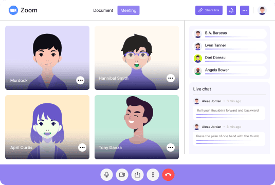Open the notifications bell icon
Screen dimensions: 275x185
pyautogui.click(x=231, y=10)
